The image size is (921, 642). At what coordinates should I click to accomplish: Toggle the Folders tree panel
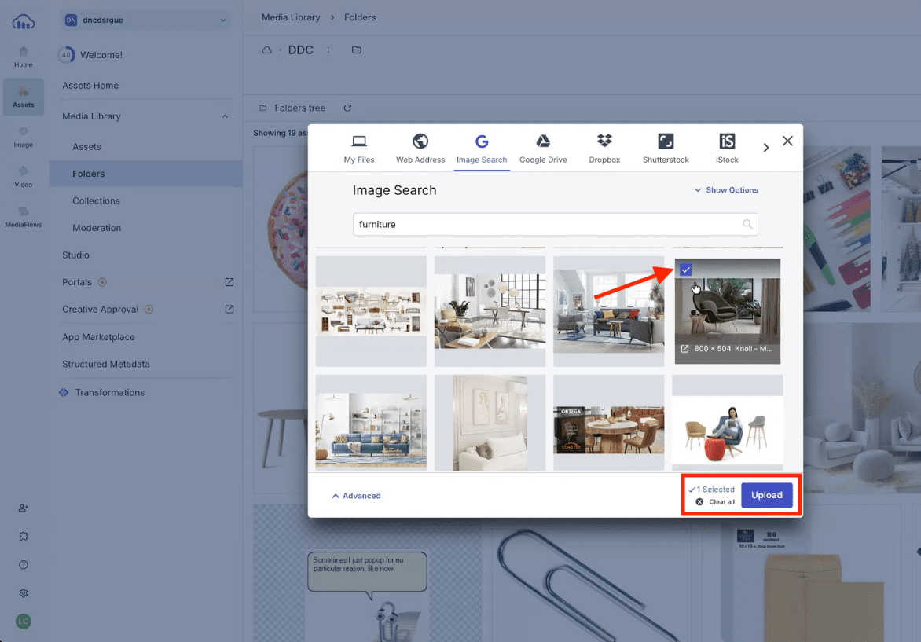[292, 108]
